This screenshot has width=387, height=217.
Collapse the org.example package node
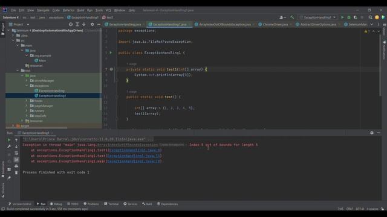click(x=27, y=55)
